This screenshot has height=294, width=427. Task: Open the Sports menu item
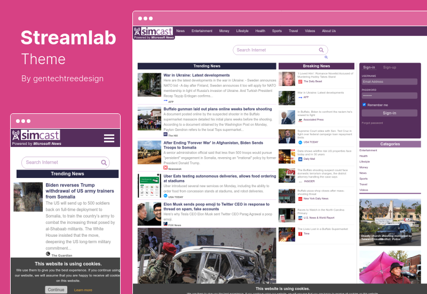[x=277, y=31]
